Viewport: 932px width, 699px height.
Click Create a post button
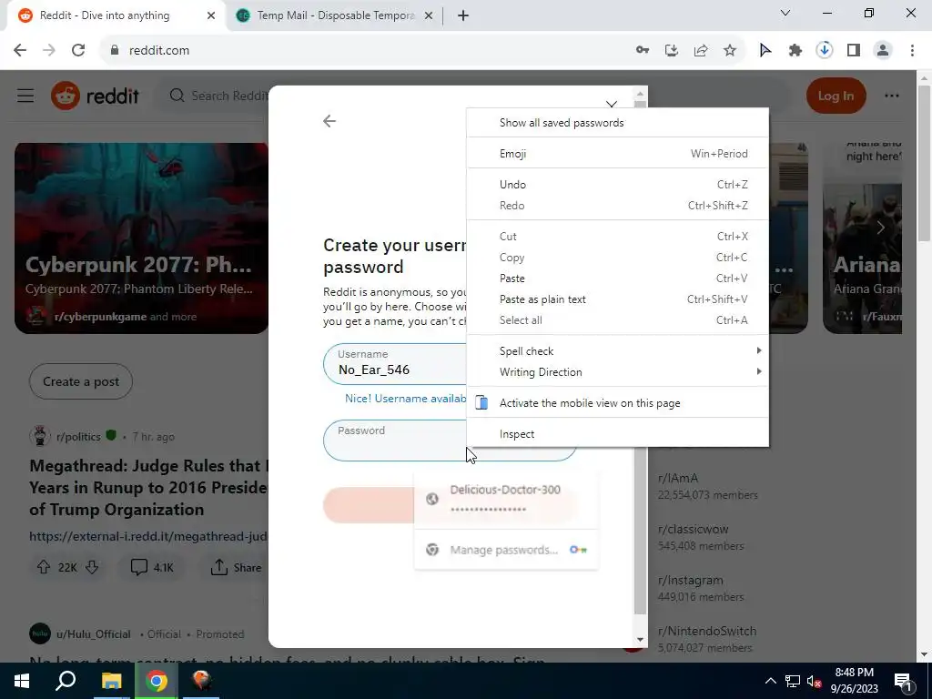[81, 381]
